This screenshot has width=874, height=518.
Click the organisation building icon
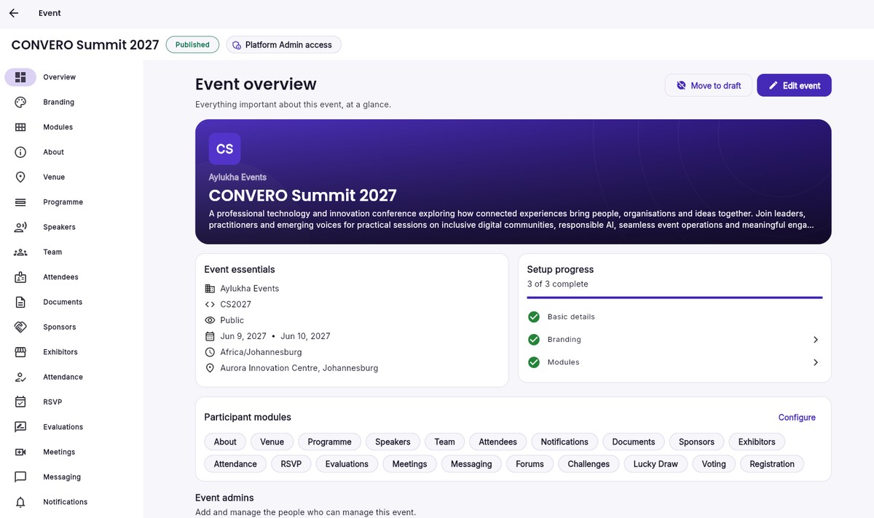click(210, 289)
